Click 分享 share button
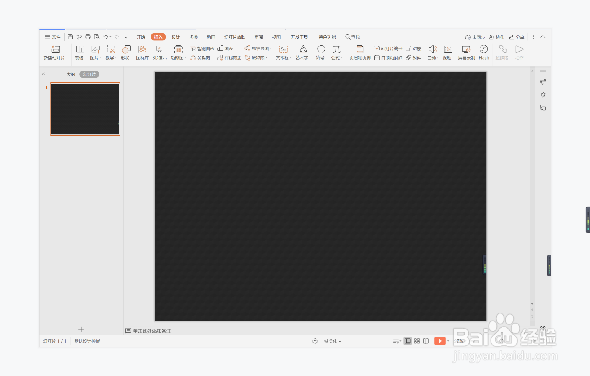 (517, 37)
